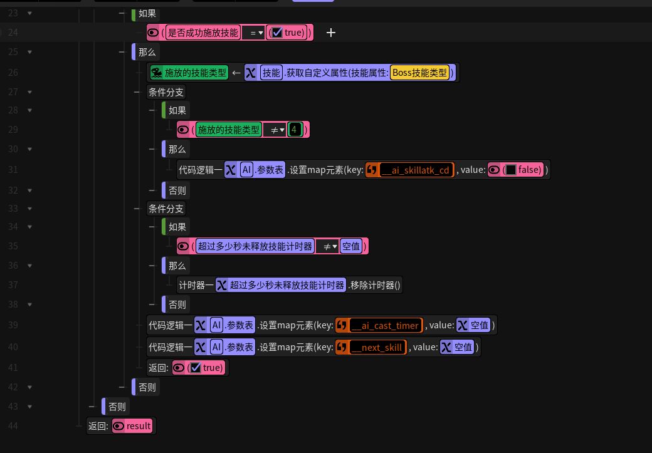The width and height of the screenshot is (652, 453).
Task: Open the equals operator dropdown on line 24
Action: tap(253, 33)
